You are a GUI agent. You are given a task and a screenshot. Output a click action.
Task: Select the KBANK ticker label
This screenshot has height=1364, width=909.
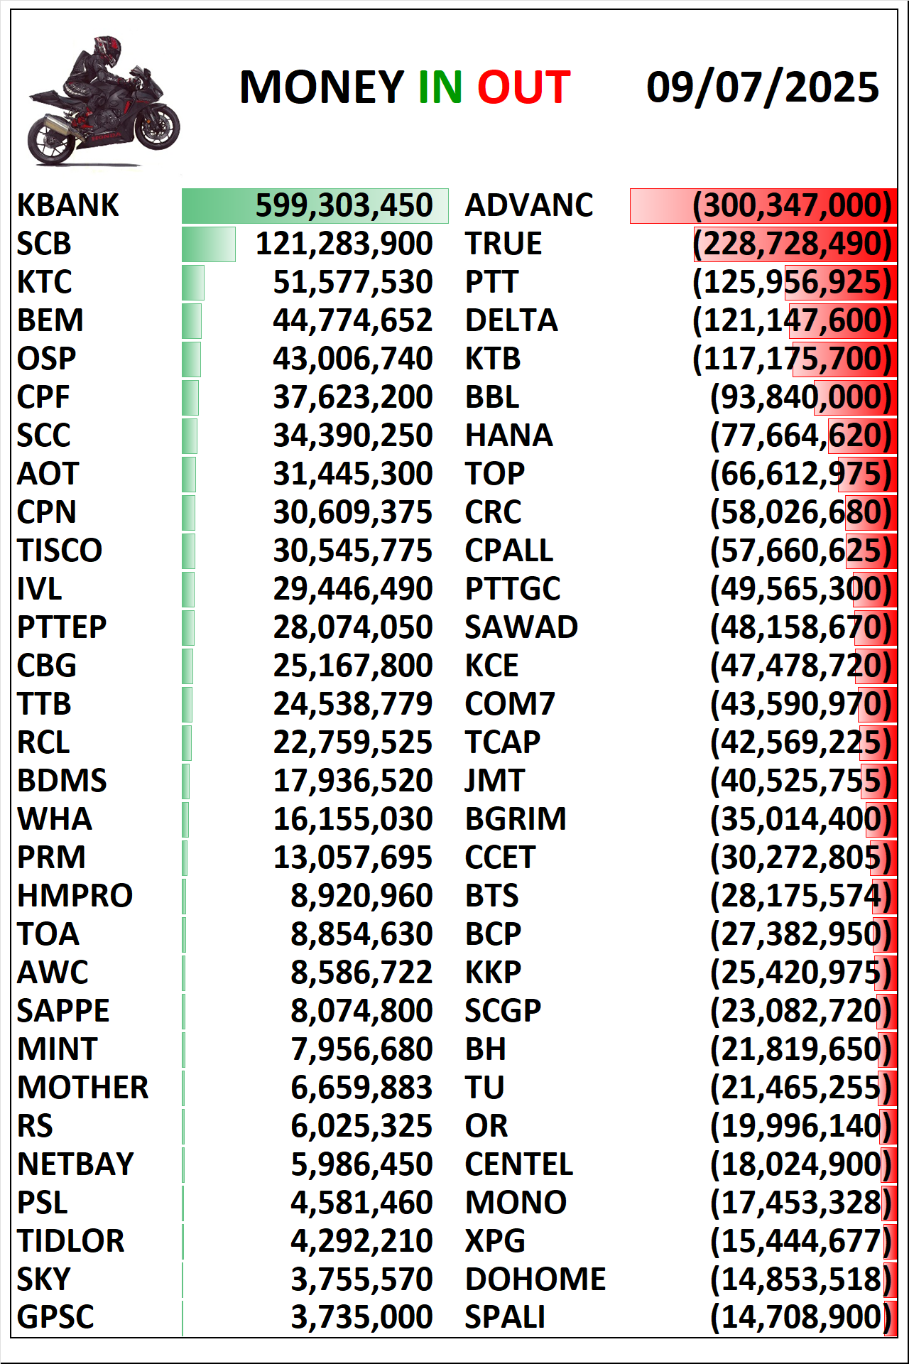(x=68, y=205)
